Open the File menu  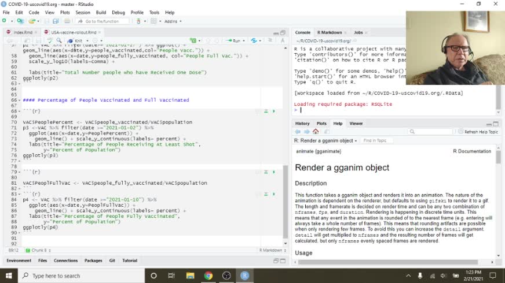(6, 13)
